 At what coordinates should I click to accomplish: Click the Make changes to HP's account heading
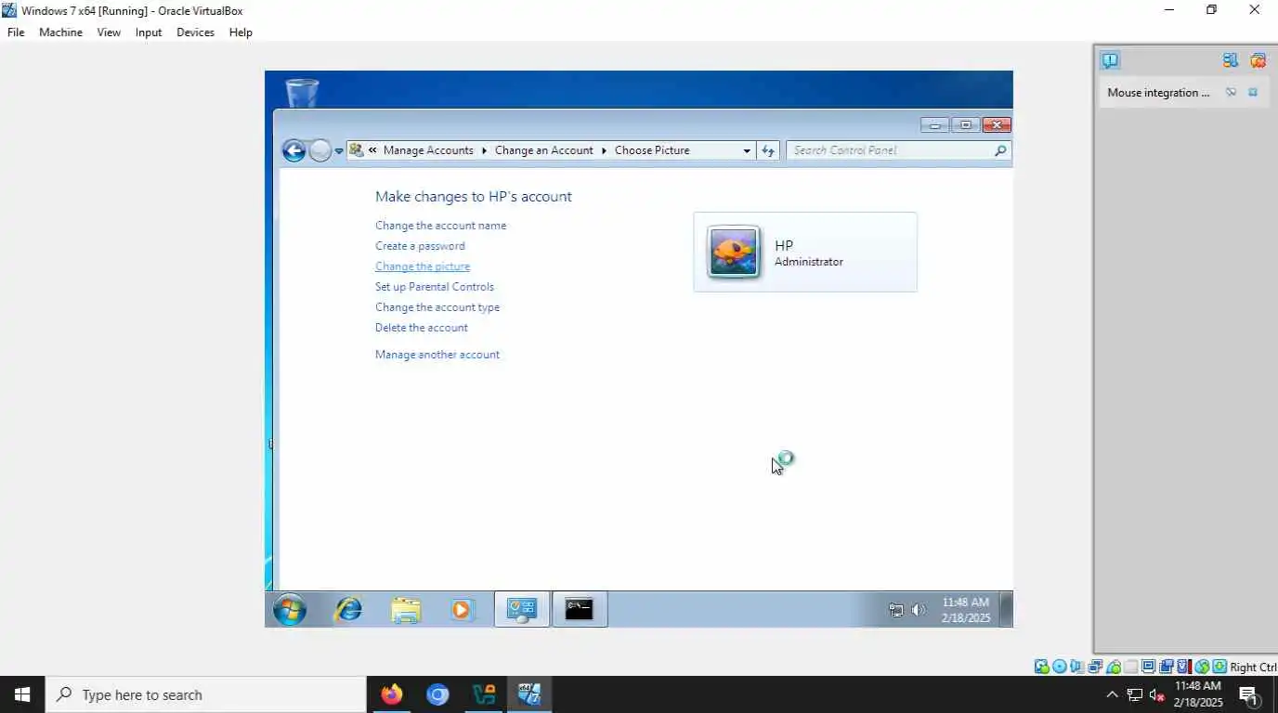474,197
